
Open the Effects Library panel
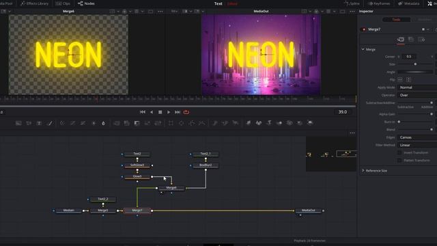click(35, 3)
